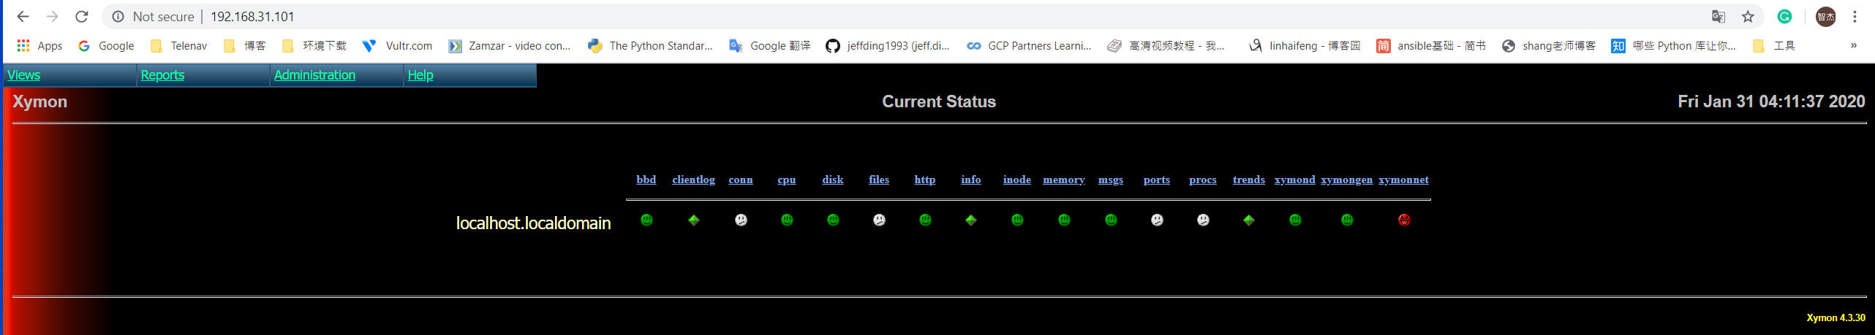This screenshot has width=1875, height=335.
Task: Click the trends column header link
Action: tap(1249, 180)
